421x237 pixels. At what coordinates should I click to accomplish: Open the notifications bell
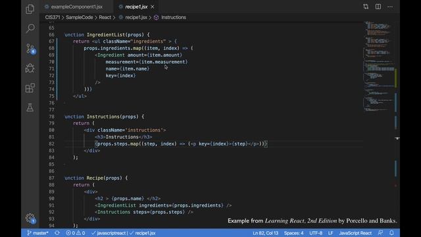pos(391,233)
